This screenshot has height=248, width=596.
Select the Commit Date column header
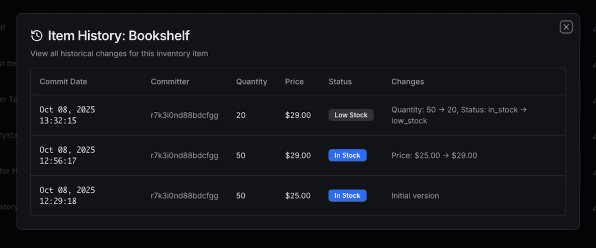pyautogui.click(x=63, y=82)
